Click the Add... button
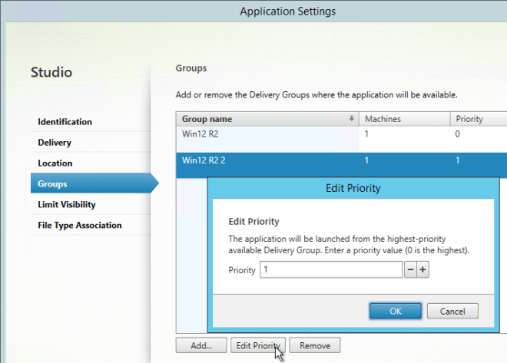Image resolution: width=507 pixels, height=363 pixels. click(x=200, y=345)
